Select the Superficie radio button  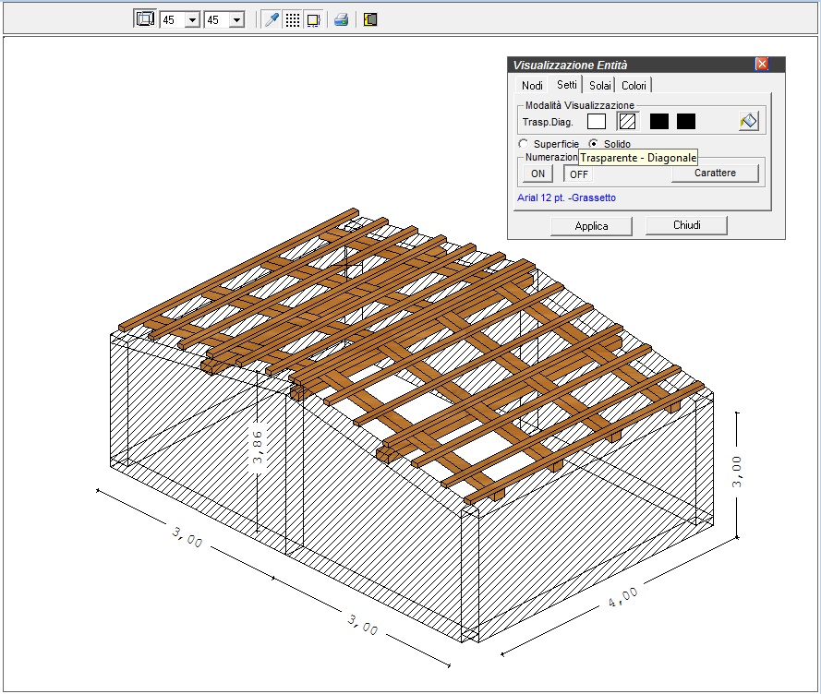[523, 143]
